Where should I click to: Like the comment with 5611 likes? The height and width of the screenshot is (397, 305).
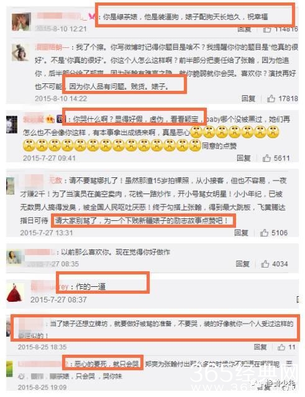click(x=266, y=158)
